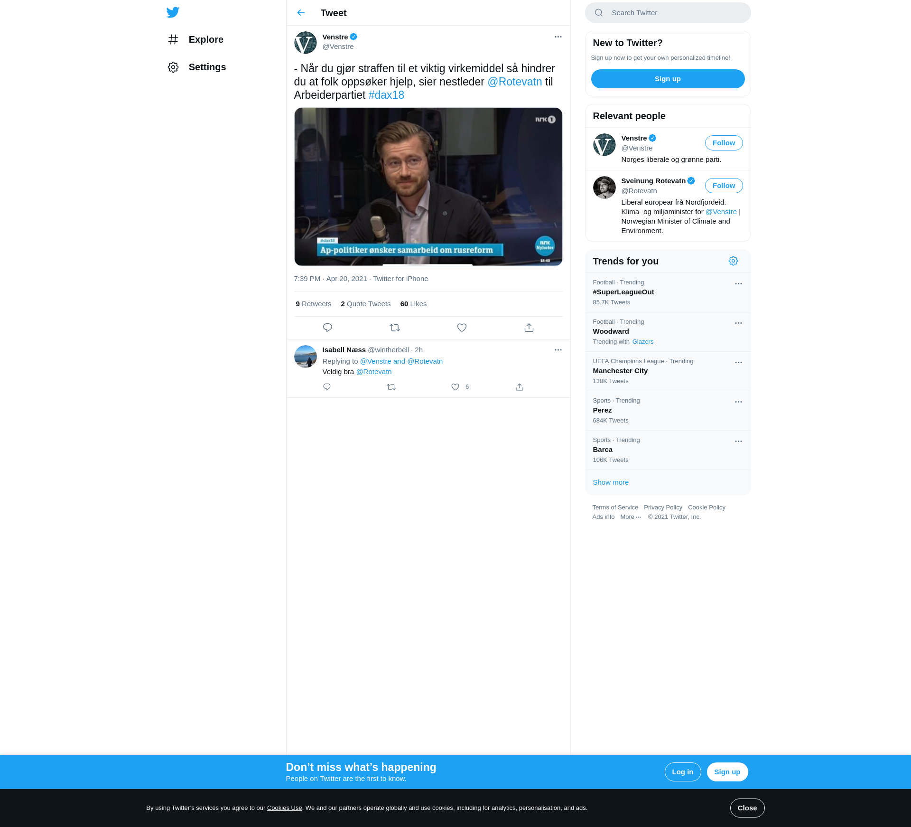911x827 pixels.
Task: Open Isabell Næss's profile avatar
Action: pos(305,357)
